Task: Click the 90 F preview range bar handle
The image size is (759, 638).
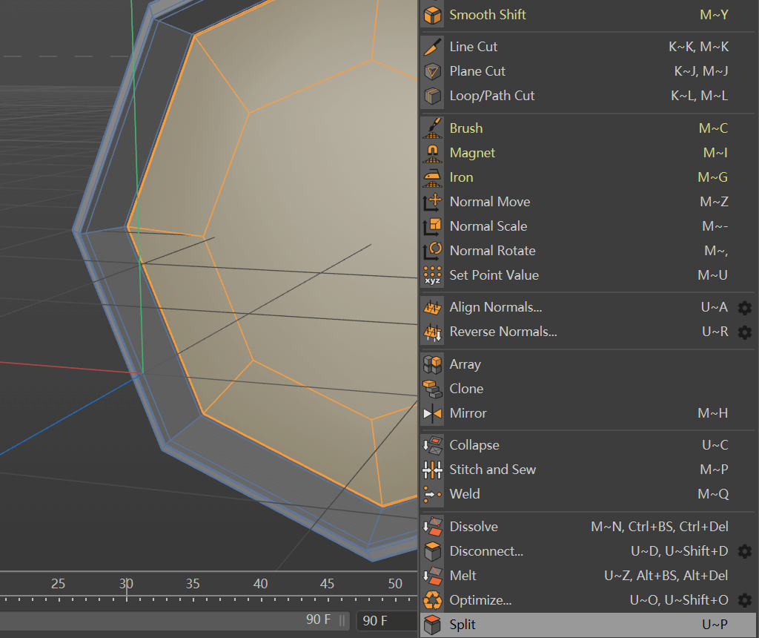Action: coord(342,620)
